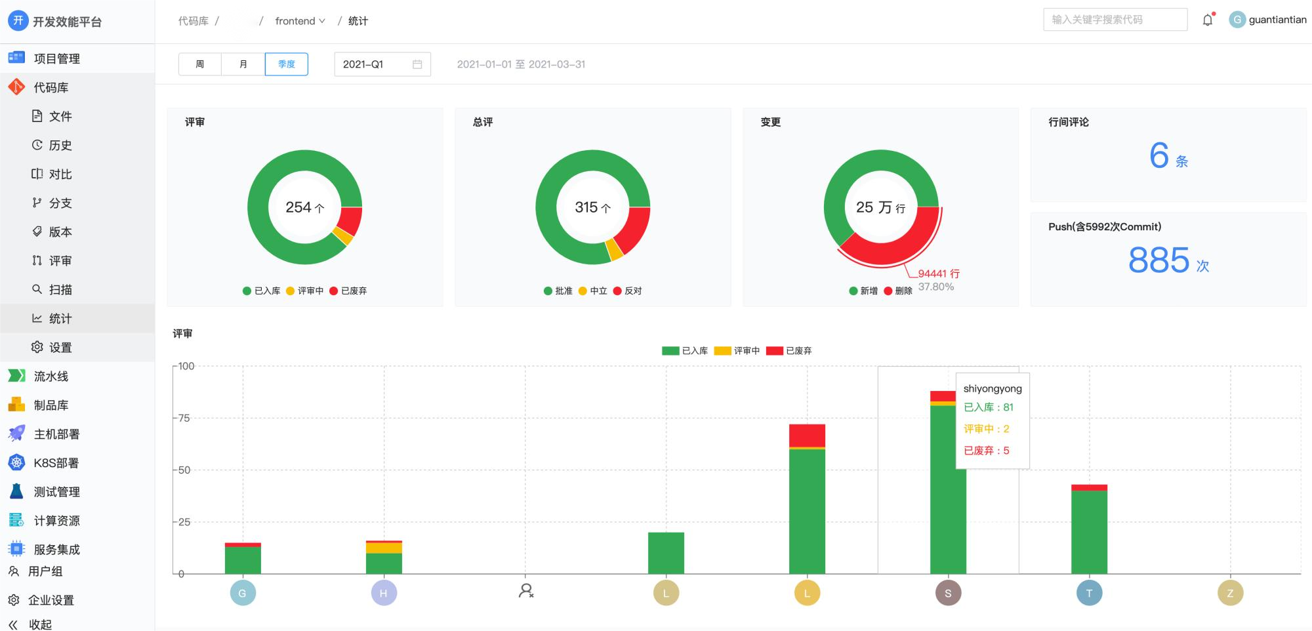Open 测试管理 flask icon
The height and width of the screenshot is (631, 1312).
pos(16,491)
